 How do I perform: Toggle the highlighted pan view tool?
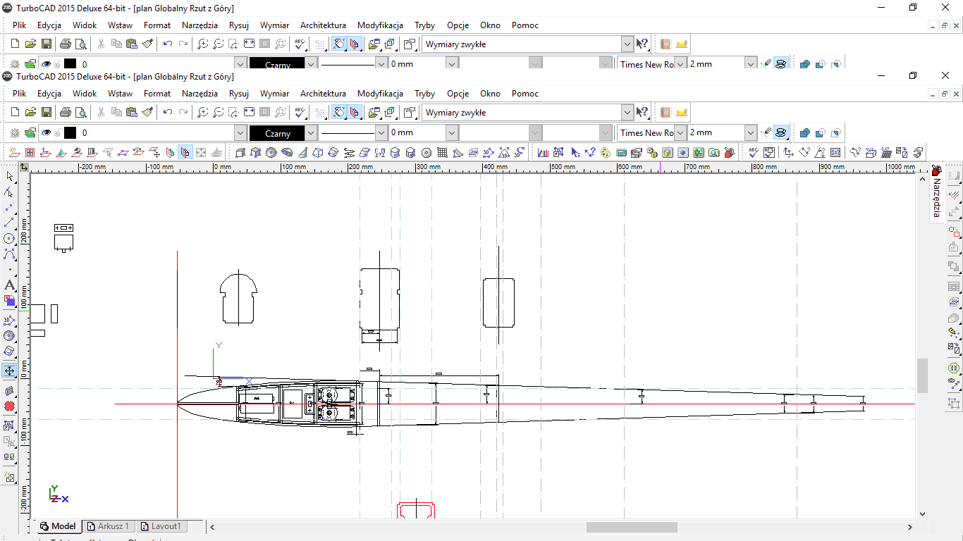(9, 371)
